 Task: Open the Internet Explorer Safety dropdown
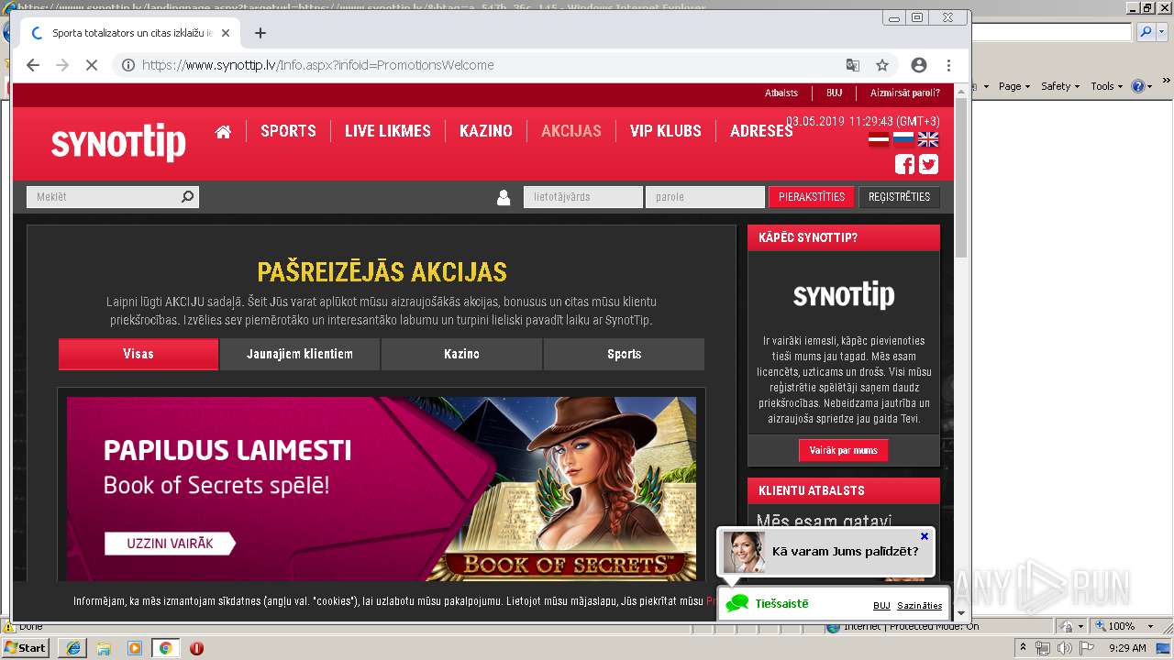tap(1060, 86)
